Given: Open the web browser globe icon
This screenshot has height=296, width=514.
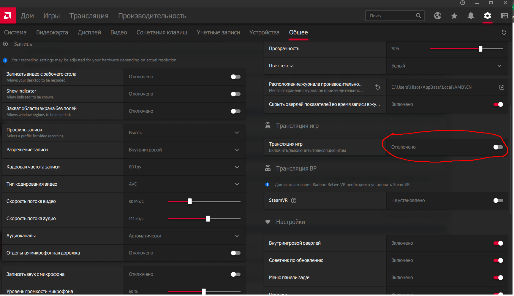Looking at the screenshot, I should click(x=437, y=16).
